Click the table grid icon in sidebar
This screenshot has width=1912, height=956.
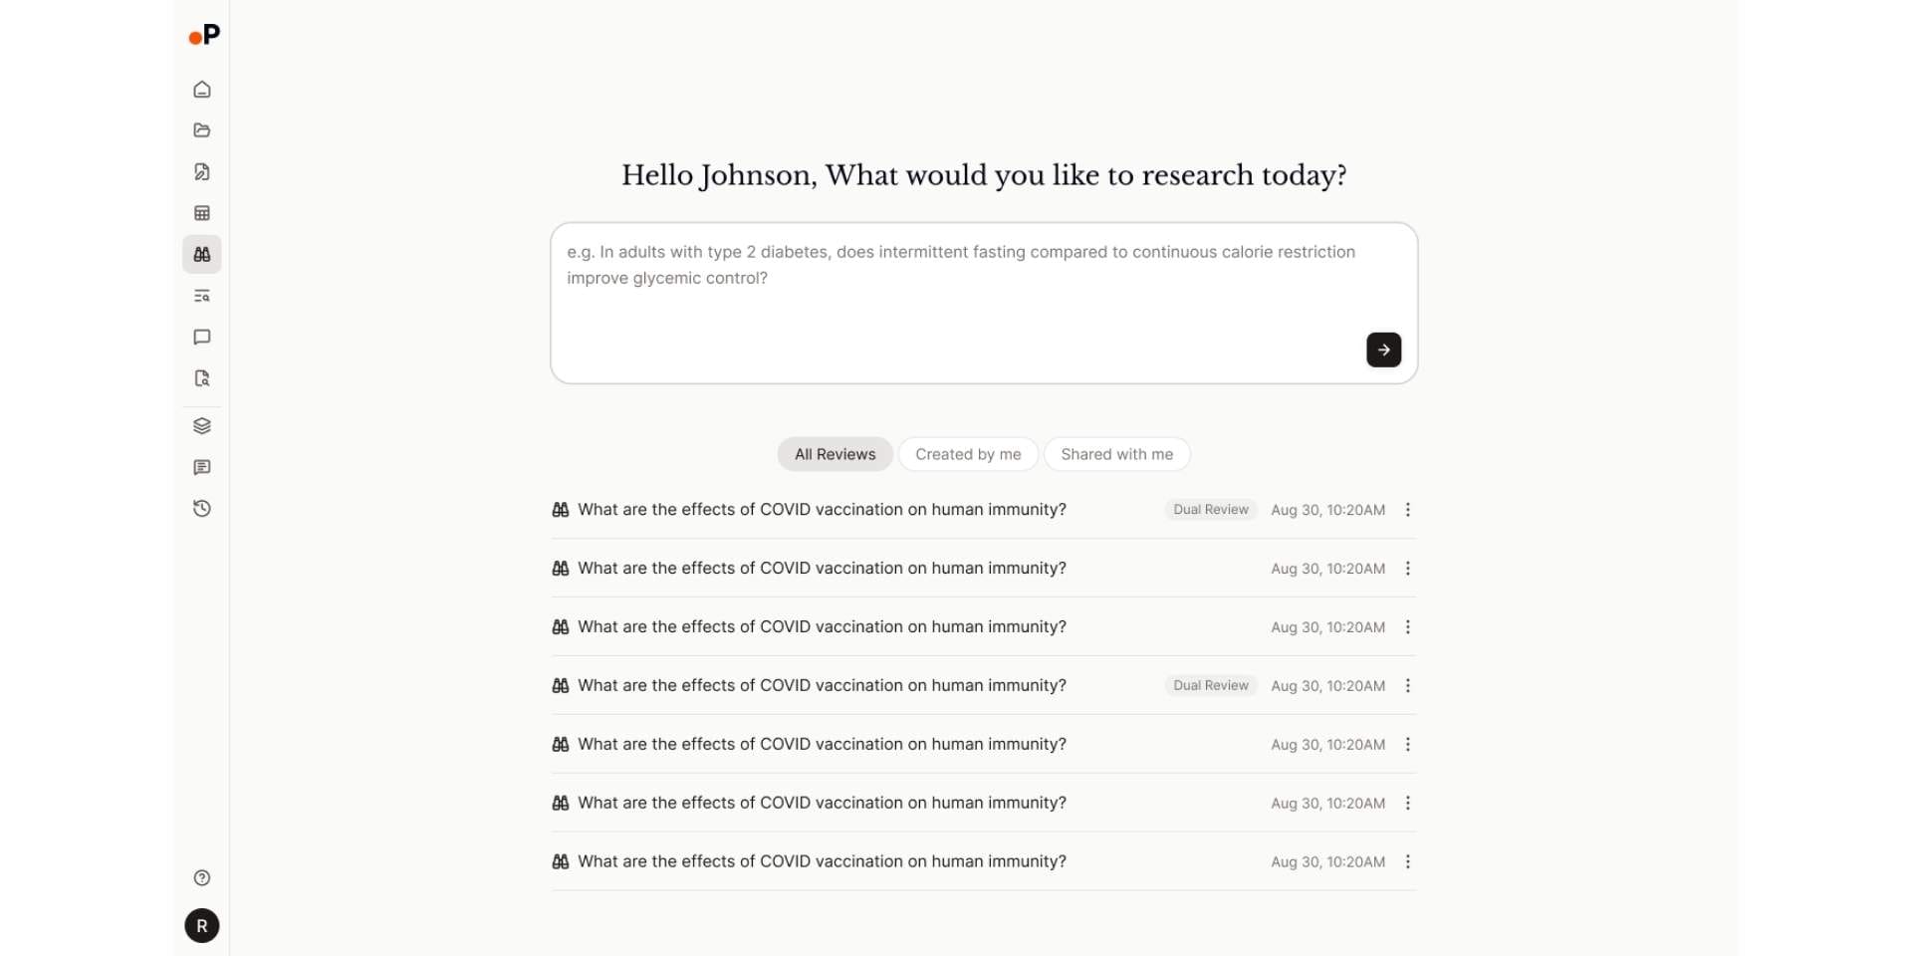pos(202,213)
